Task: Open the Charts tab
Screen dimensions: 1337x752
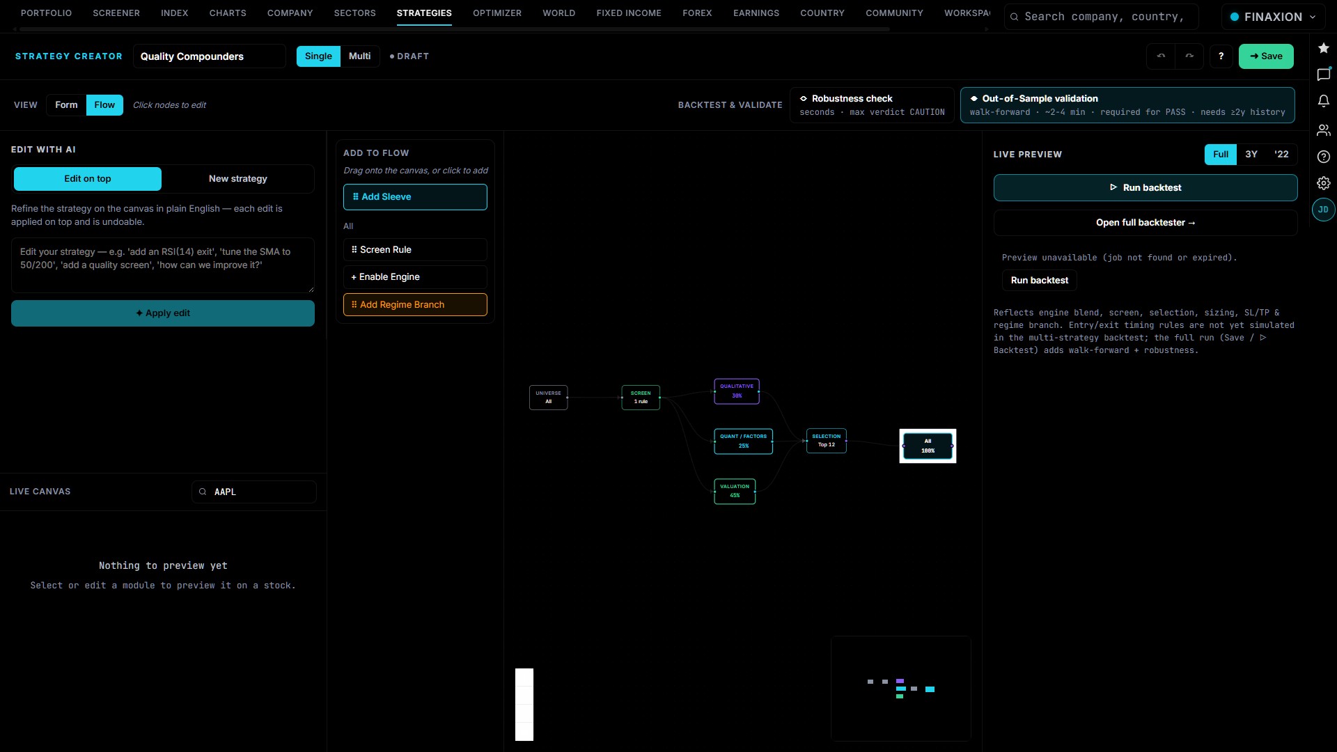Action: [228, 13]
